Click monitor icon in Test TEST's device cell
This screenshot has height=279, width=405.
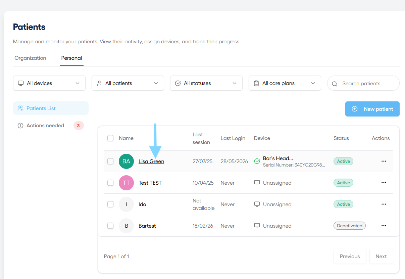click(257, 183)
